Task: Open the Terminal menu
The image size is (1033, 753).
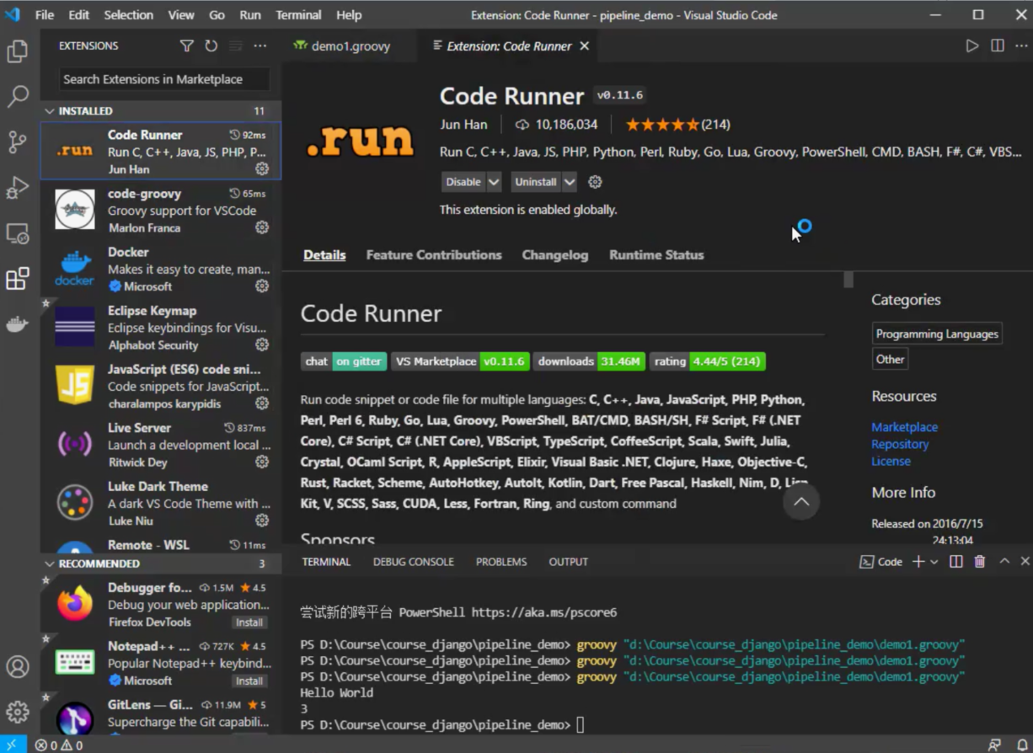Action: [x=298, y=15]
